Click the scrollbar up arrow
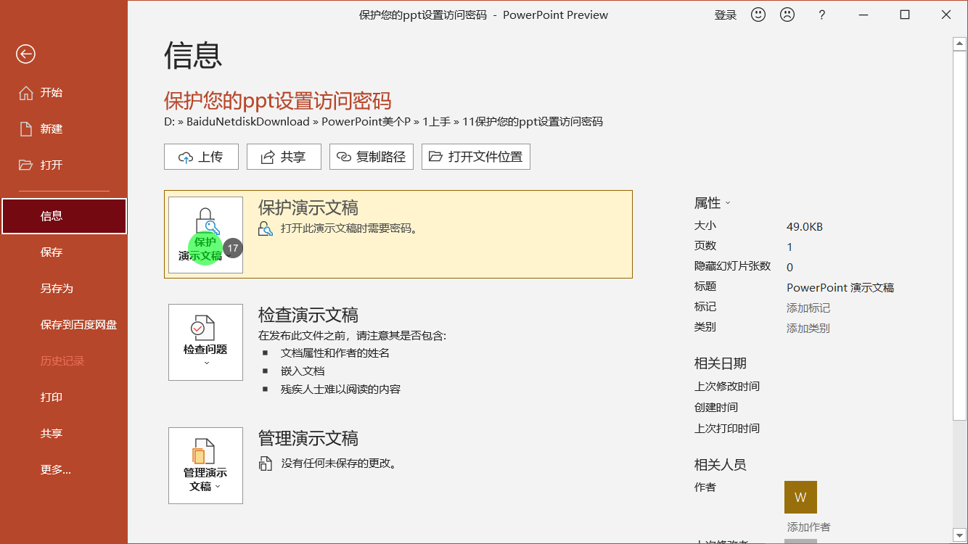This screenshot has height=544, width=968. pyautogui.click(x=959, y=44)
